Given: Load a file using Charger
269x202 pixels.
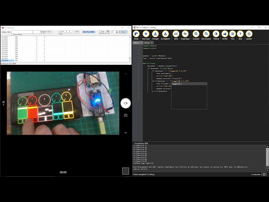Looking at the screenshot, I should 155,35.
